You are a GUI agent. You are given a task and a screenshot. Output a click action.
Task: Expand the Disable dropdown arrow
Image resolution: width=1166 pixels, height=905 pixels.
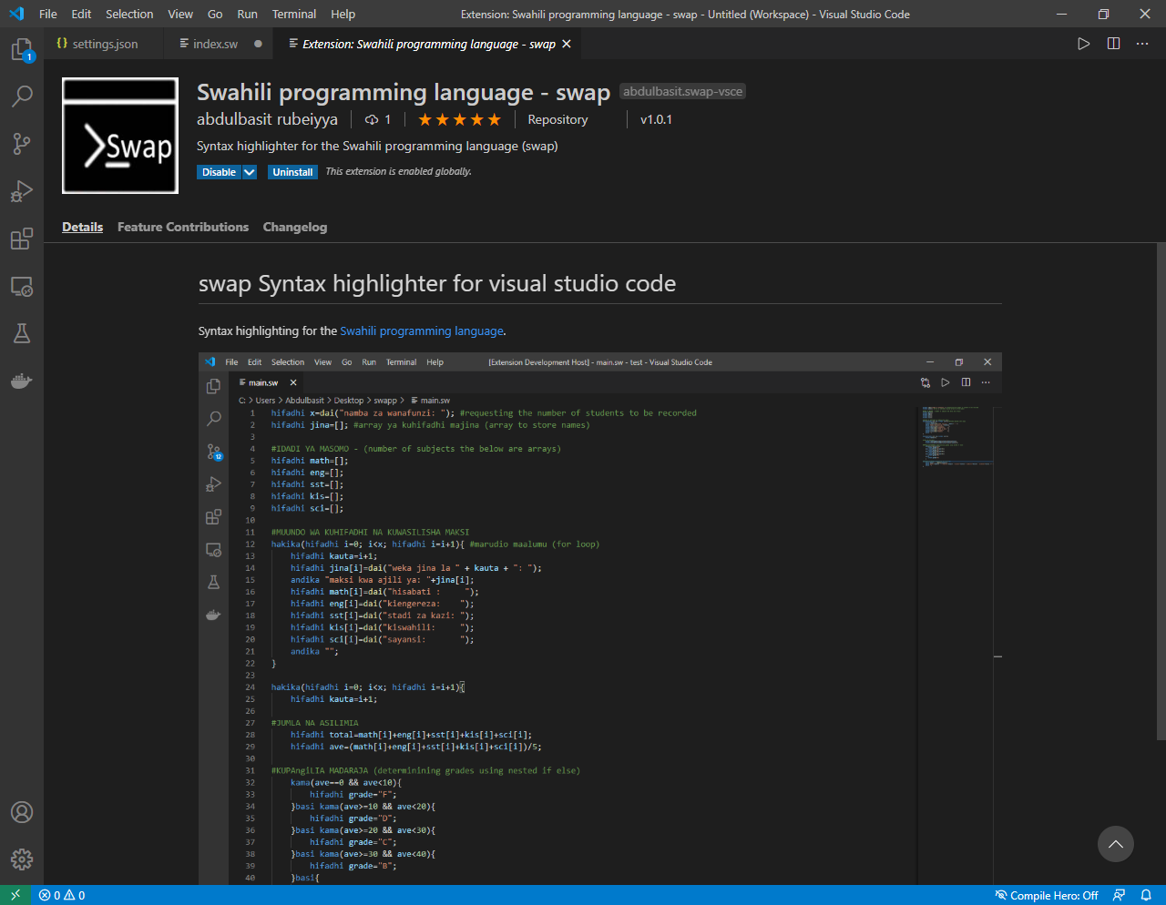(249, 172)
